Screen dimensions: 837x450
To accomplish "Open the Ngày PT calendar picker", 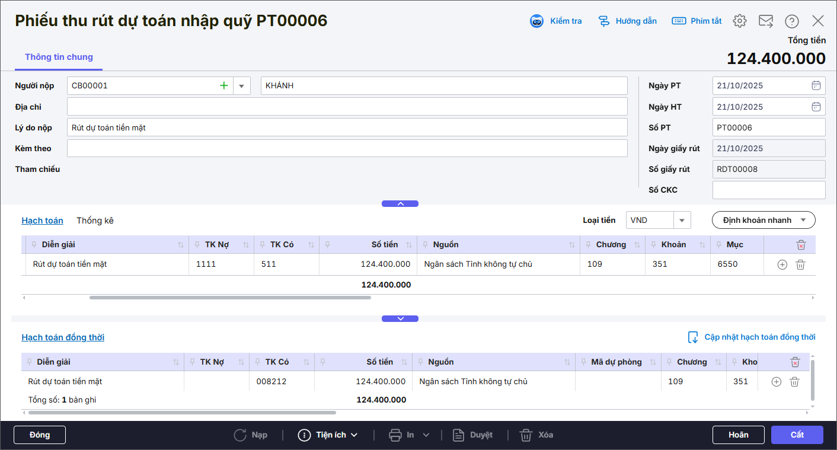I will tap(816, 86).
